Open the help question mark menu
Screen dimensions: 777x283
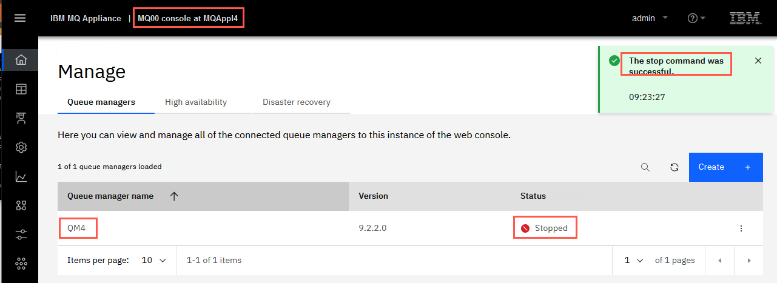pos(696,18)
